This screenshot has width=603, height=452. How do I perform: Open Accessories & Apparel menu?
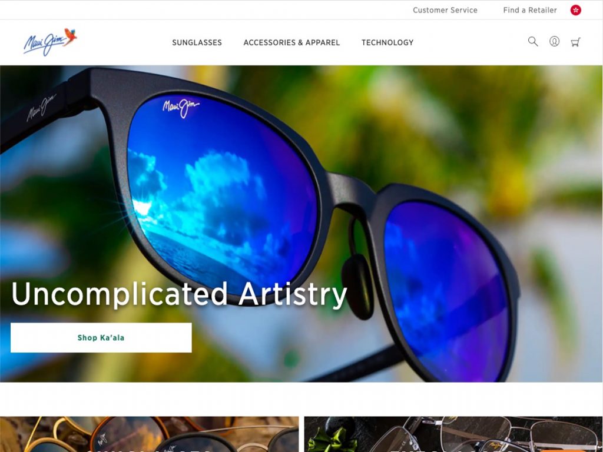pos(291,42)
